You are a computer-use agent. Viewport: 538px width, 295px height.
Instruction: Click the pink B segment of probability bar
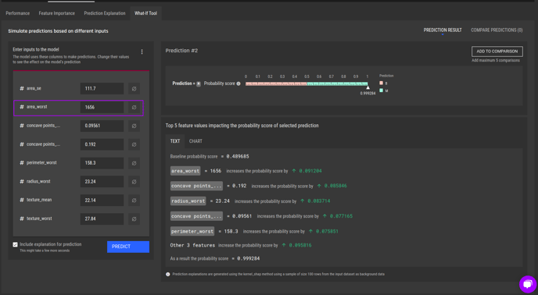click(276, 84)
